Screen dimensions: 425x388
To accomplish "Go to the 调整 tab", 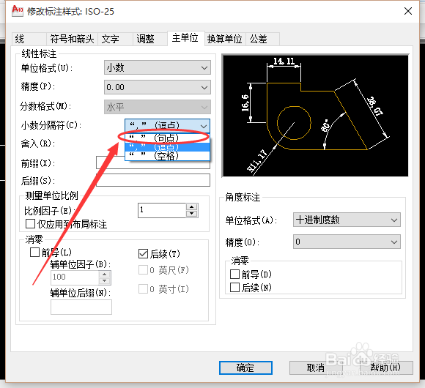I will 150,39.
